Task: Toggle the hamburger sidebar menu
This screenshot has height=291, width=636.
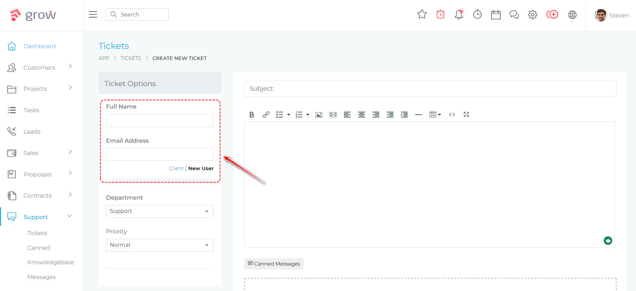Action: tap(93, 14)
